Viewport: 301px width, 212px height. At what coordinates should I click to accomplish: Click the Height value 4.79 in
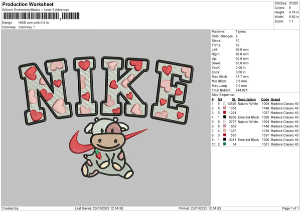pyautogui.click(x=293, y=12)
